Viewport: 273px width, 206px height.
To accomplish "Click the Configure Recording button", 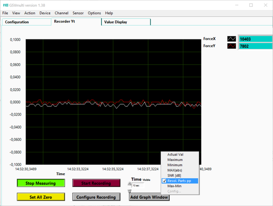I will pos(96,197).
